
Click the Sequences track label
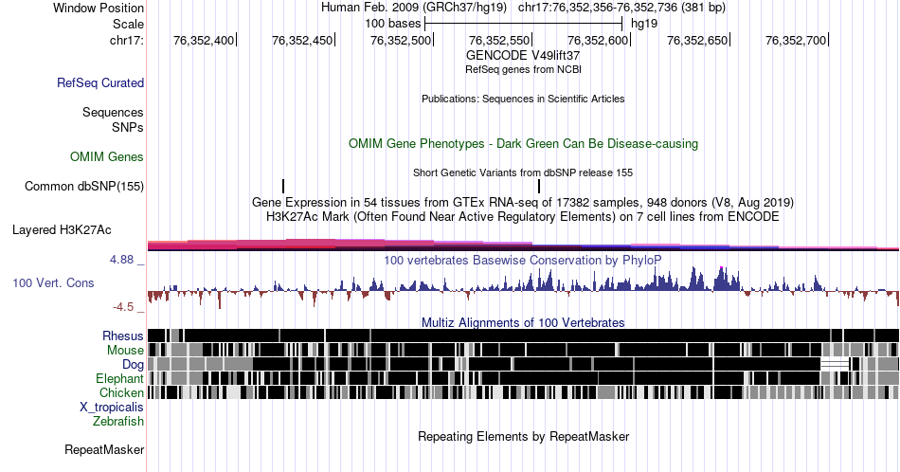113,112
